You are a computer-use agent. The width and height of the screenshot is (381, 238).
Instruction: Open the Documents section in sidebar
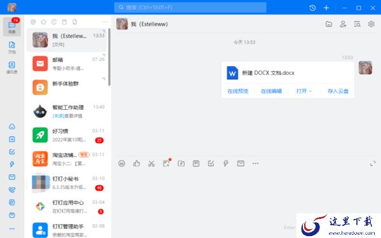pyautogui.click(x=12, y=47)
